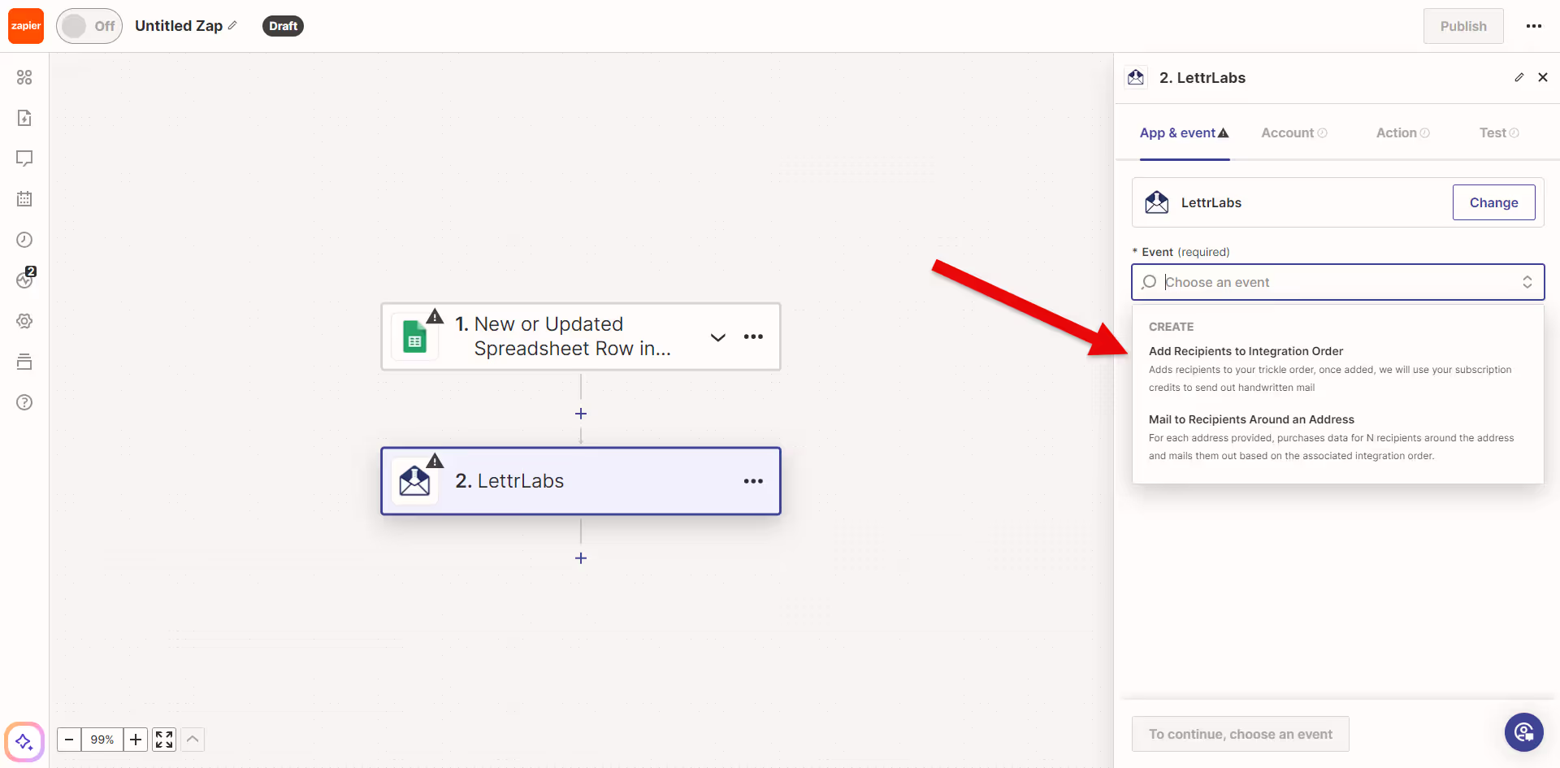Zoom out with the minus button
This screenshot has width=1560, height=768.
pyautogui.click(x=69, y=740)
